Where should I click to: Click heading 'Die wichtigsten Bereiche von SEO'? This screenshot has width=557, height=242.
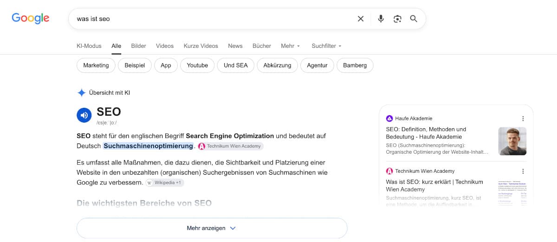[x=144, y=203]
